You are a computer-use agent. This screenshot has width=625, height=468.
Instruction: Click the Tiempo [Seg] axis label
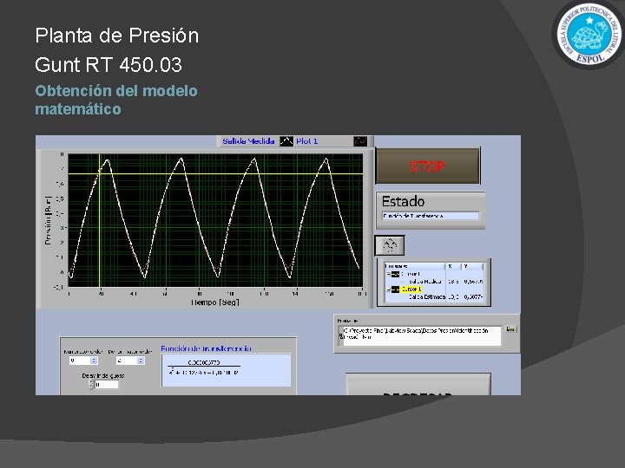pyautogui.click(x=215, y=302)
